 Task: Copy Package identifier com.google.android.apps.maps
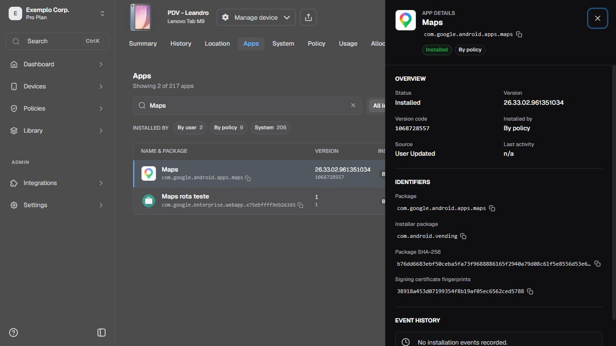tap(492, 209)
